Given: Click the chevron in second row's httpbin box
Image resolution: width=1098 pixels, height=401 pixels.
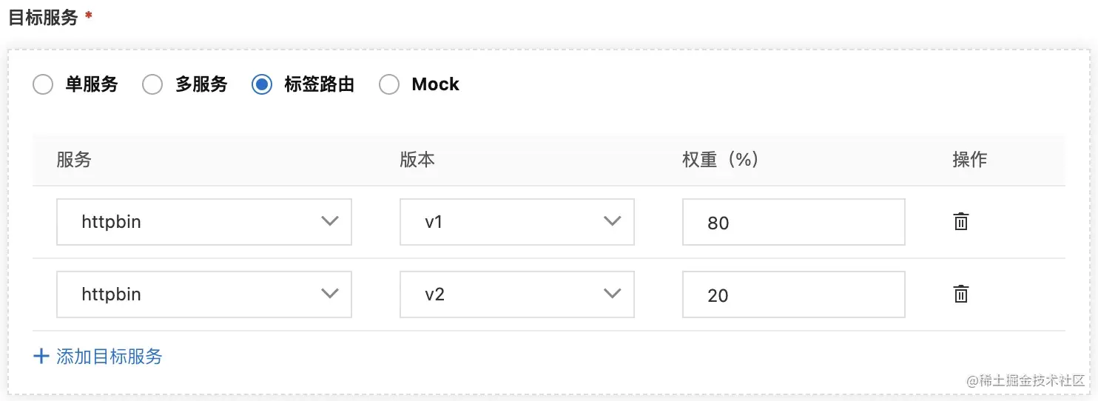Looking at the screenshot, I should (330, 294).
